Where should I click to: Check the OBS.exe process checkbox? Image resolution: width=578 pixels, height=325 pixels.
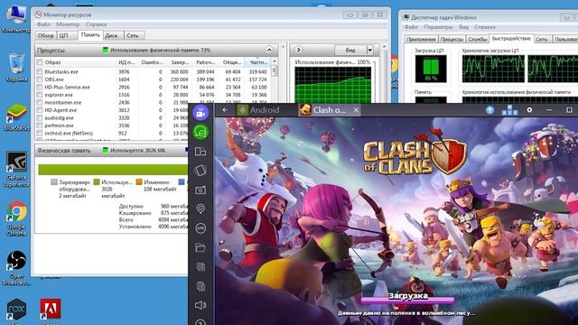(x=40, y=79)
